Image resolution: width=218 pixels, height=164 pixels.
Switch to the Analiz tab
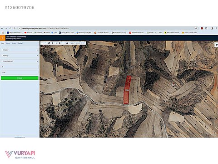pos(14,43)
